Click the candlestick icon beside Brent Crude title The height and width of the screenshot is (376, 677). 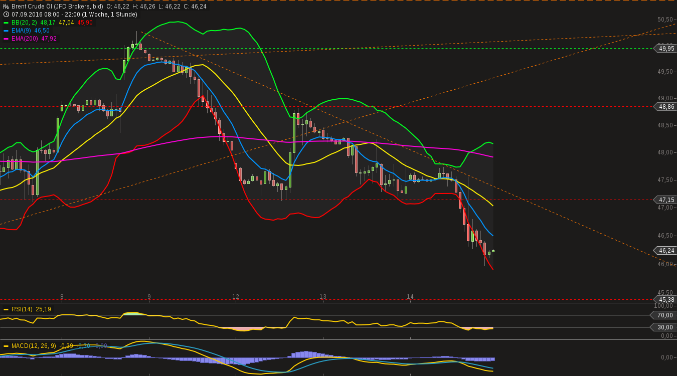point(6,7)
